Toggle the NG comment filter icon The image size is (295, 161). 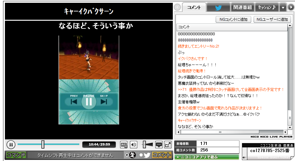124,145
